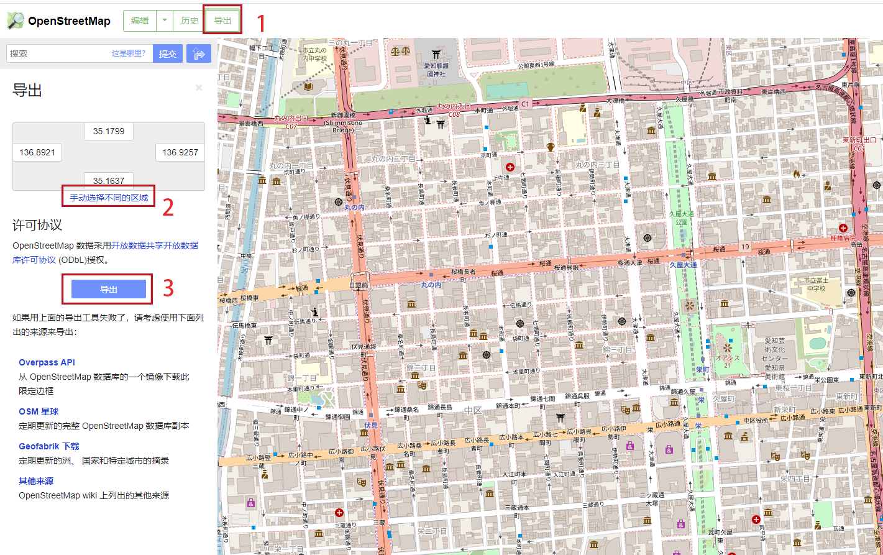Select the 导出 tab in the header
883x555 pixels.
(x=222, y=21)
